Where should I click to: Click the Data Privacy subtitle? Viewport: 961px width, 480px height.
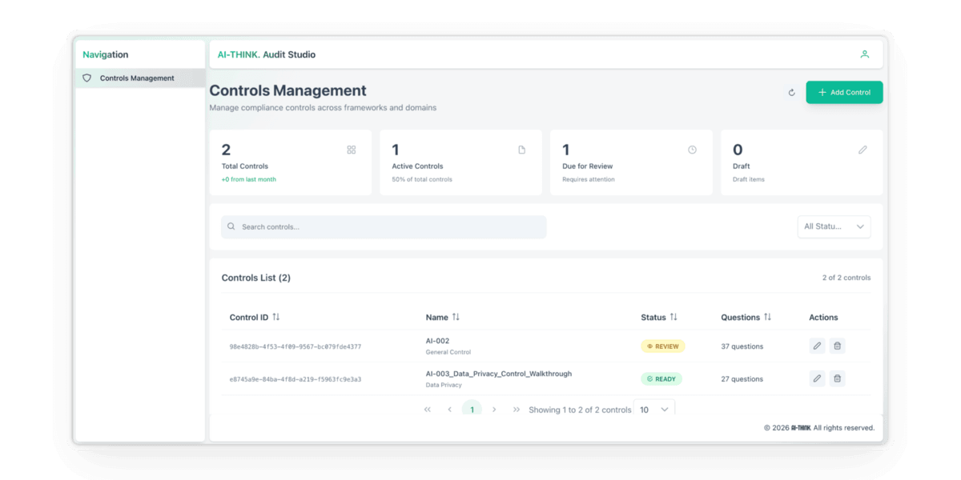[x=444, y=385]
